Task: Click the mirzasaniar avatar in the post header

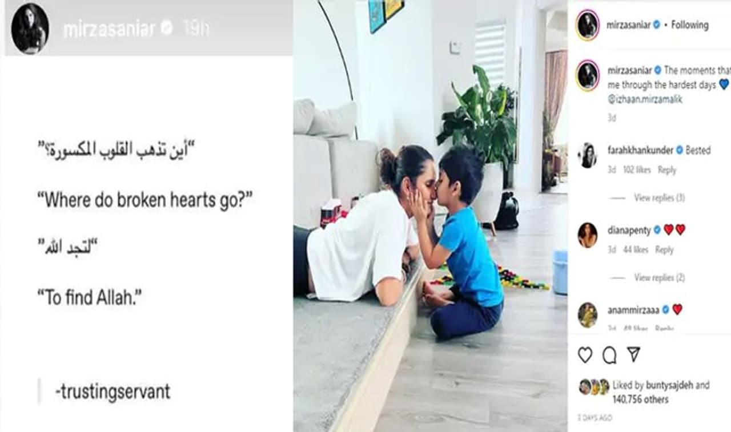Action: tap(588, 25)
